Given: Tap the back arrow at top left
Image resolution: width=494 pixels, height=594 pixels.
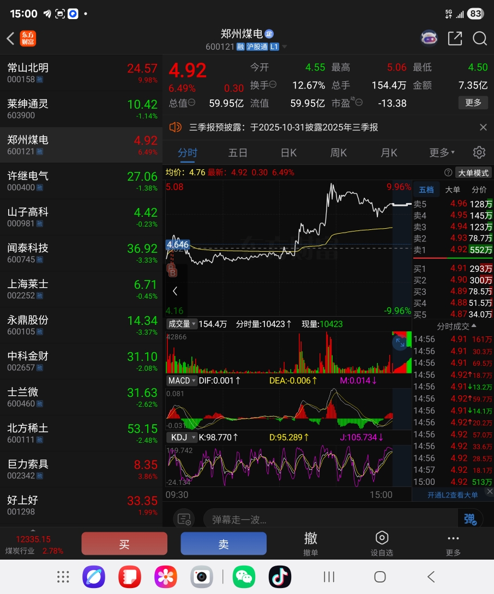Looking at the screenshot, I should point(10,39).
